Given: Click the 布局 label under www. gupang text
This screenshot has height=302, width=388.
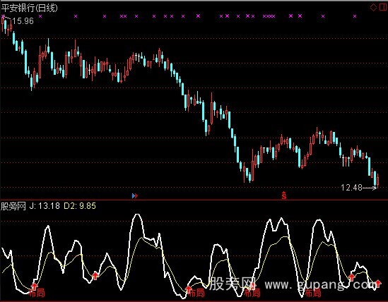Looking at the screenshot, I should [x=313, y=293].
